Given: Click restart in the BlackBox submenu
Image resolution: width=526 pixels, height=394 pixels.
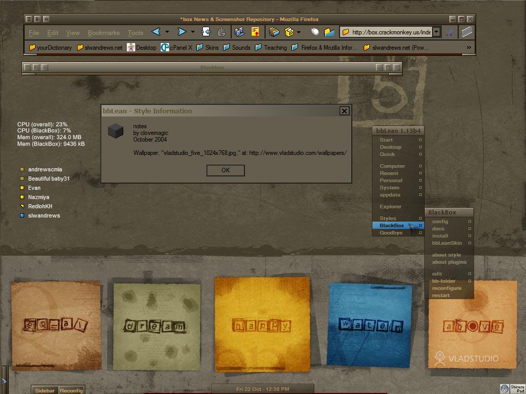Looking at the screenshot, I should [x=449, y=295].
